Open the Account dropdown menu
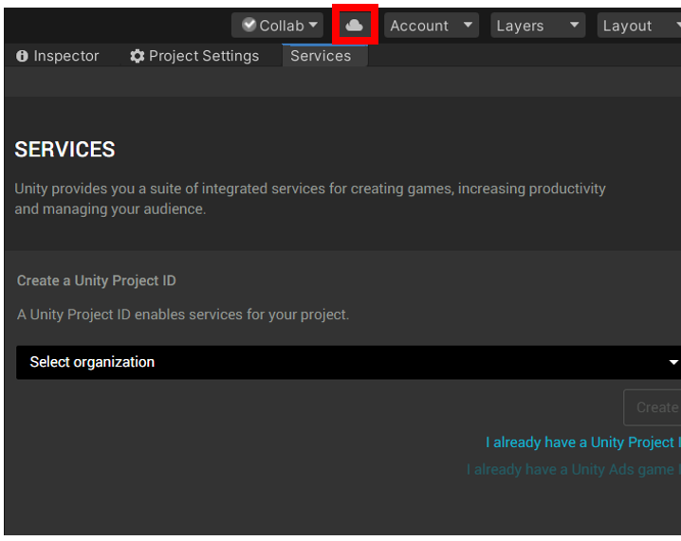681x541 pixels. tap(432, 26)
